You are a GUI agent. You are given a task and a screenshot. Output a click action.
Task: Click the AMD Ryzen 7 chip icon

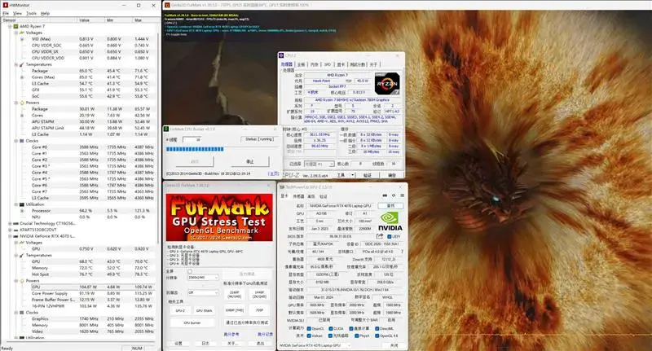tap(15, 26)
